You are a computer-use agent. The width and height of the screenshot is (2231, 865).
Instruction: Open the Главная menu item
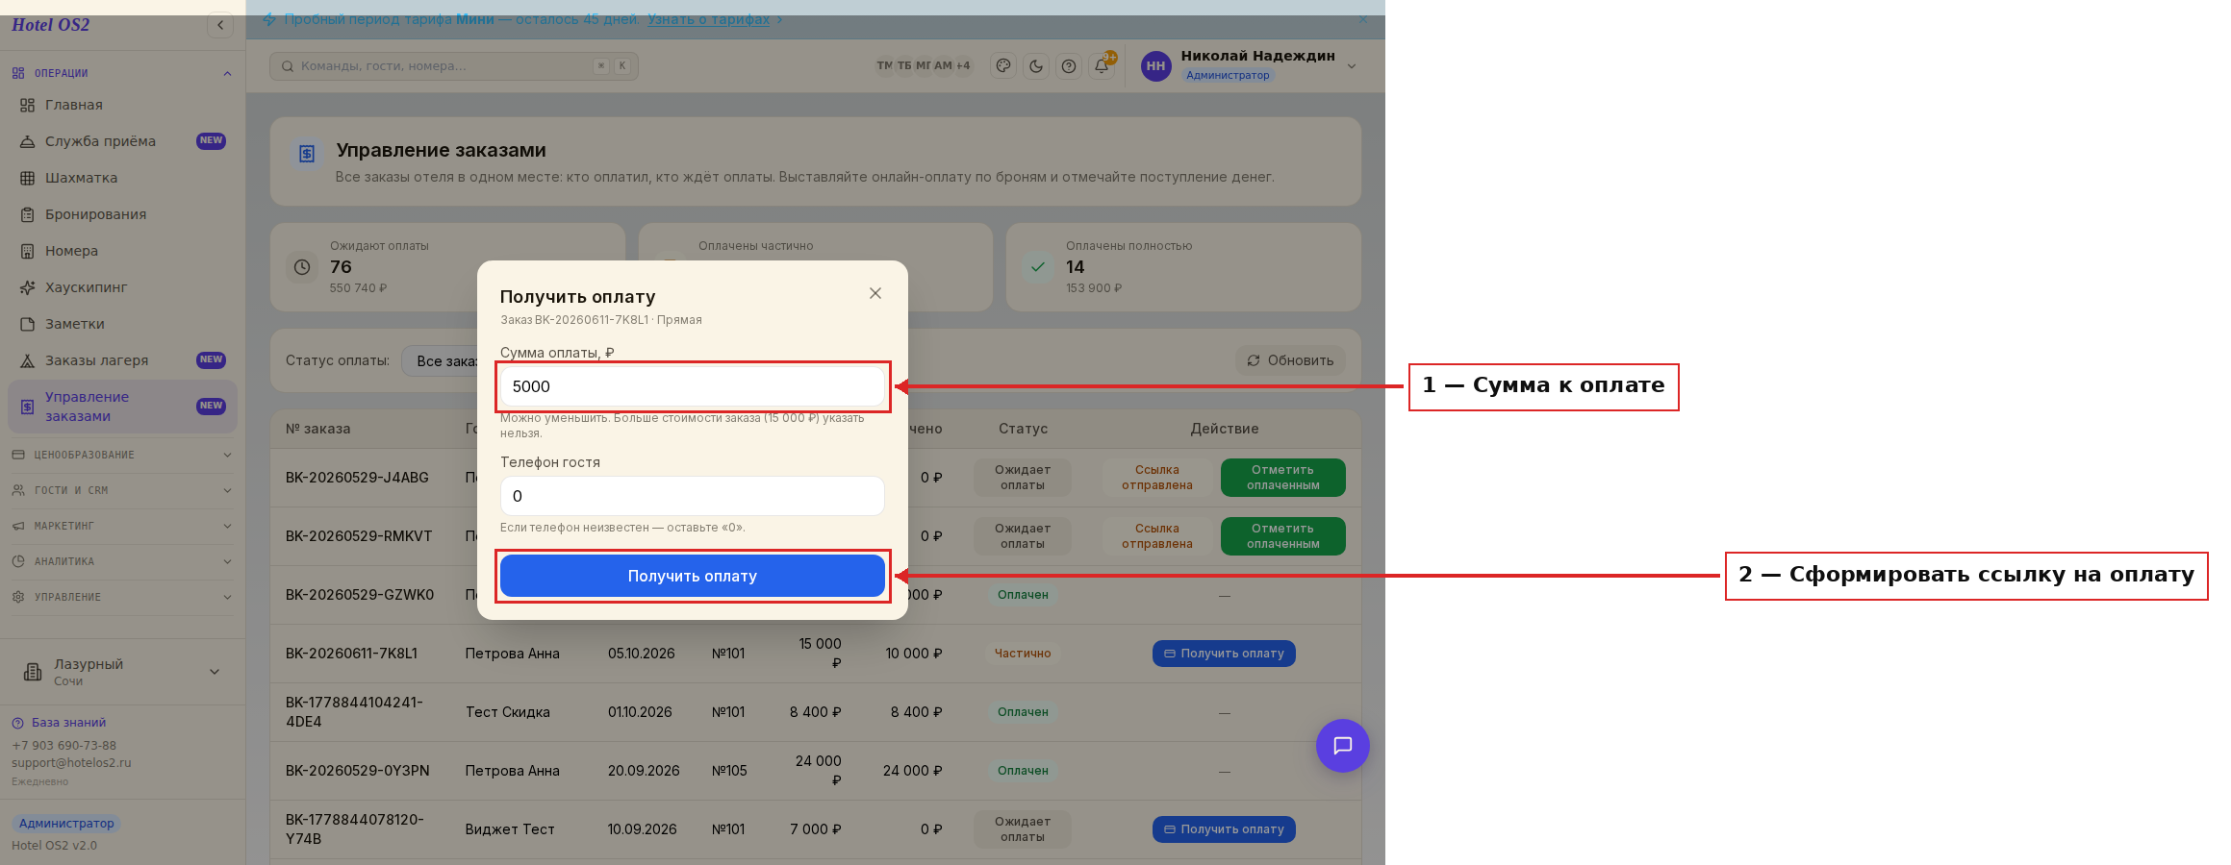(x=122, y=105)
